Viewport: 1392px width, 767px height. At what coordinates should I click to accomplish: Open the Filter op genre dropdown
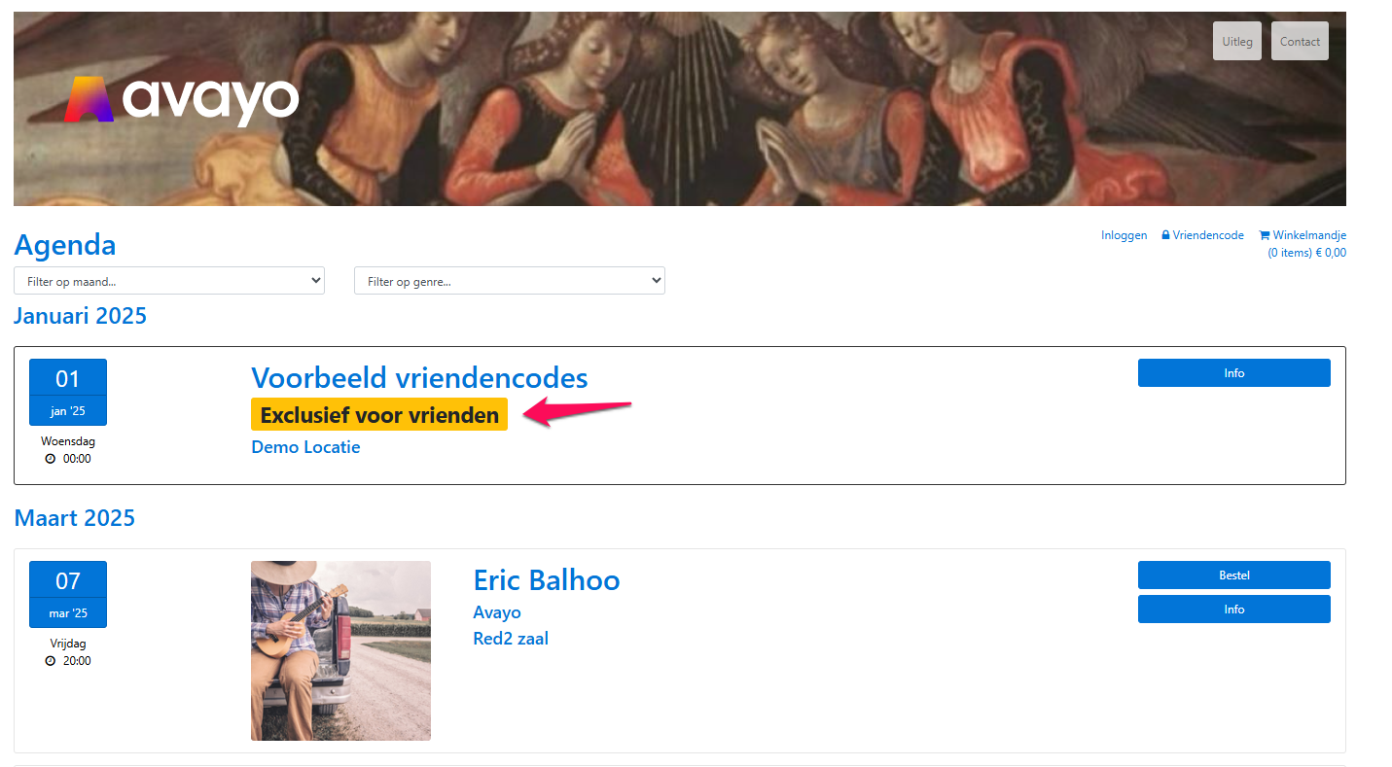(510, 281)
